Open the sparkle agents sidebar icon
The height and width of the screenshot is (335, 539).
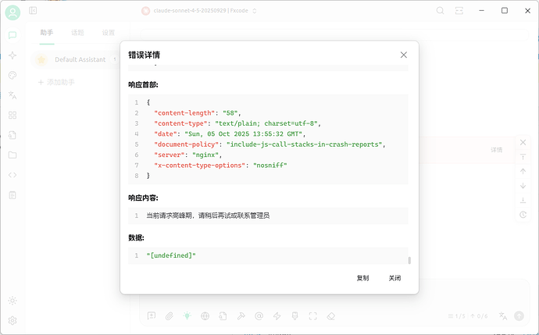click(12, 55)
